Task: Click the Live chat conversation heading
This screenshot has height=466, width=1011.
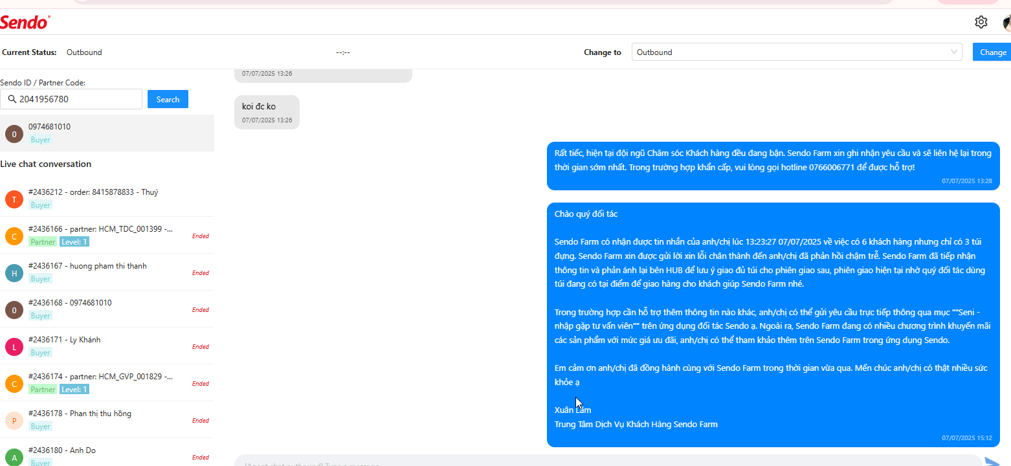Action: tap(46, 164)
